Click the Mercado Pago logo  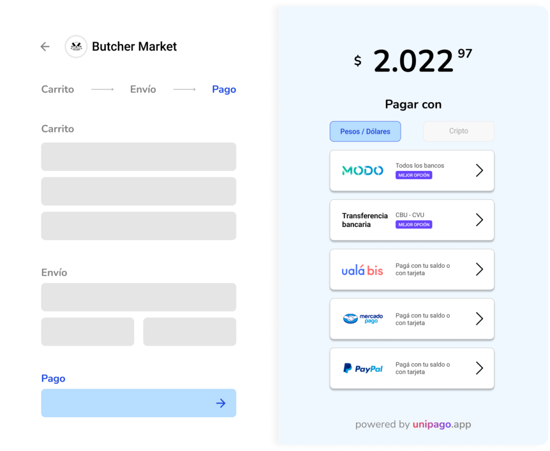[363, 319]
